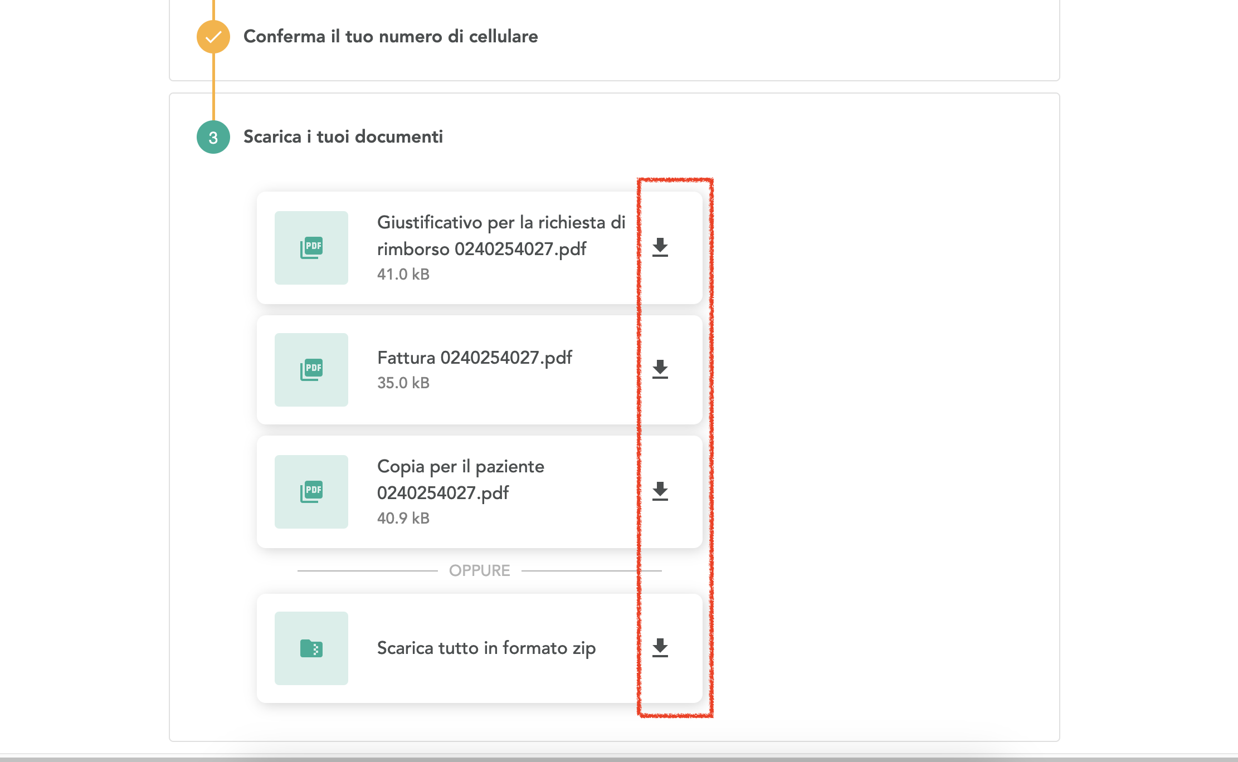Click the 'Fattura 0240254027.pdf' filename text
The width and height of the screenshot is (1238, 762).
click(475, 358)
